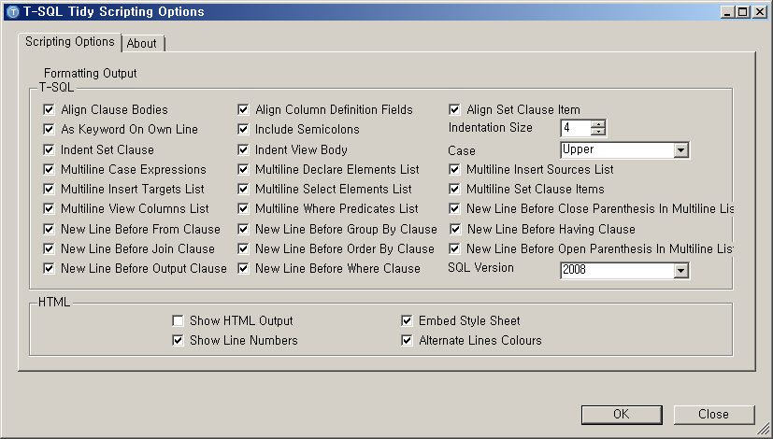Toggle New Line Before Order By Clause
This screenshot has height=439, width=773.
click(243, 248)
